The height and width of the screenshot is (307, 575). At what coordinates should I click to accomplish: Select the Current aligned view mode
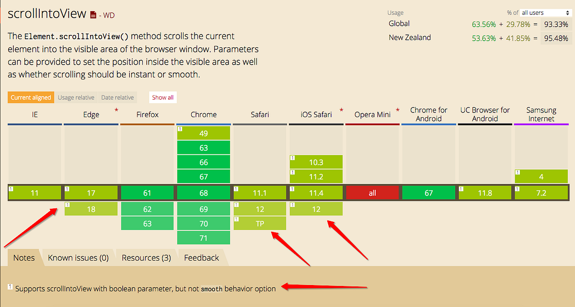[x=31, y=97]
